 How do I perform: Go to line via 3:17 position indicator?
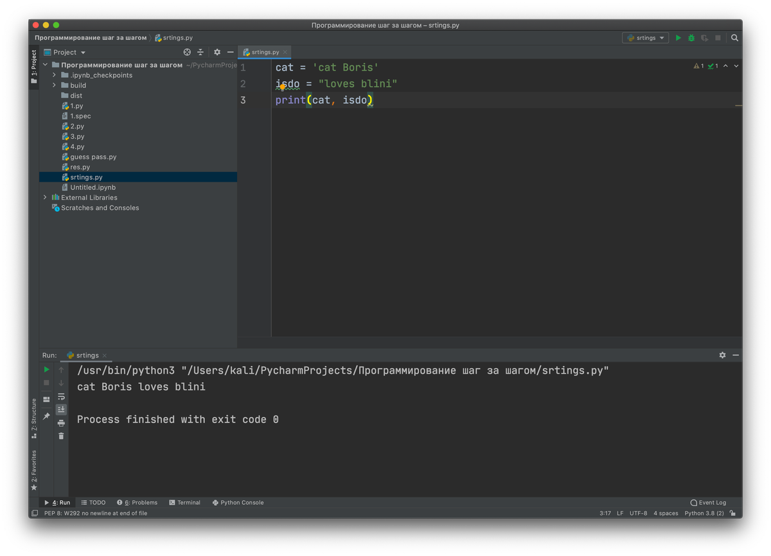pyautogui.click(x=605, y=513)
